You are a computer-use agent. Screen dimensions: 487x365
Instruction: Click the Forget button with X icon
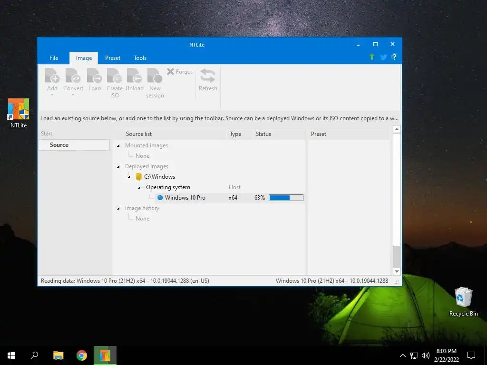[x=179, y=72]
